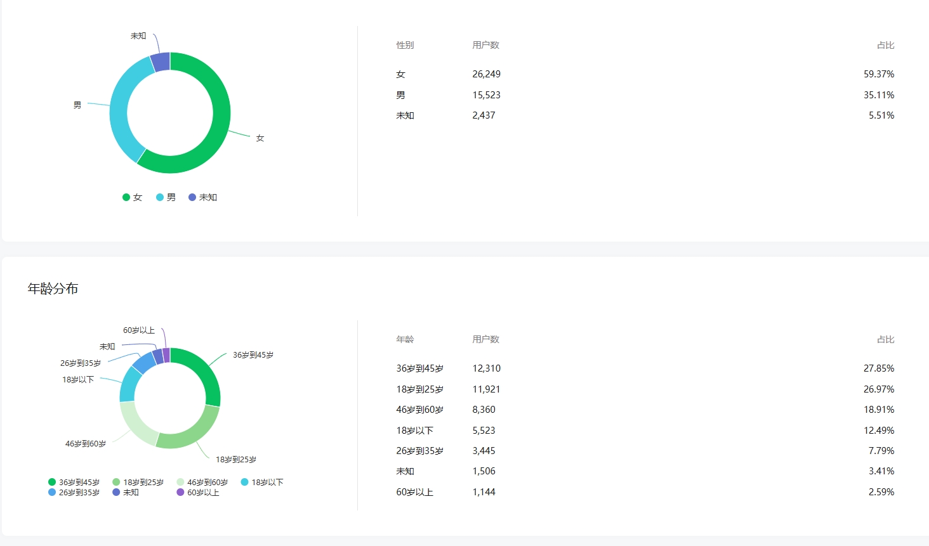Click the 性别 column header
This screenshot has height=546, width=929.
tap(405, 45)
